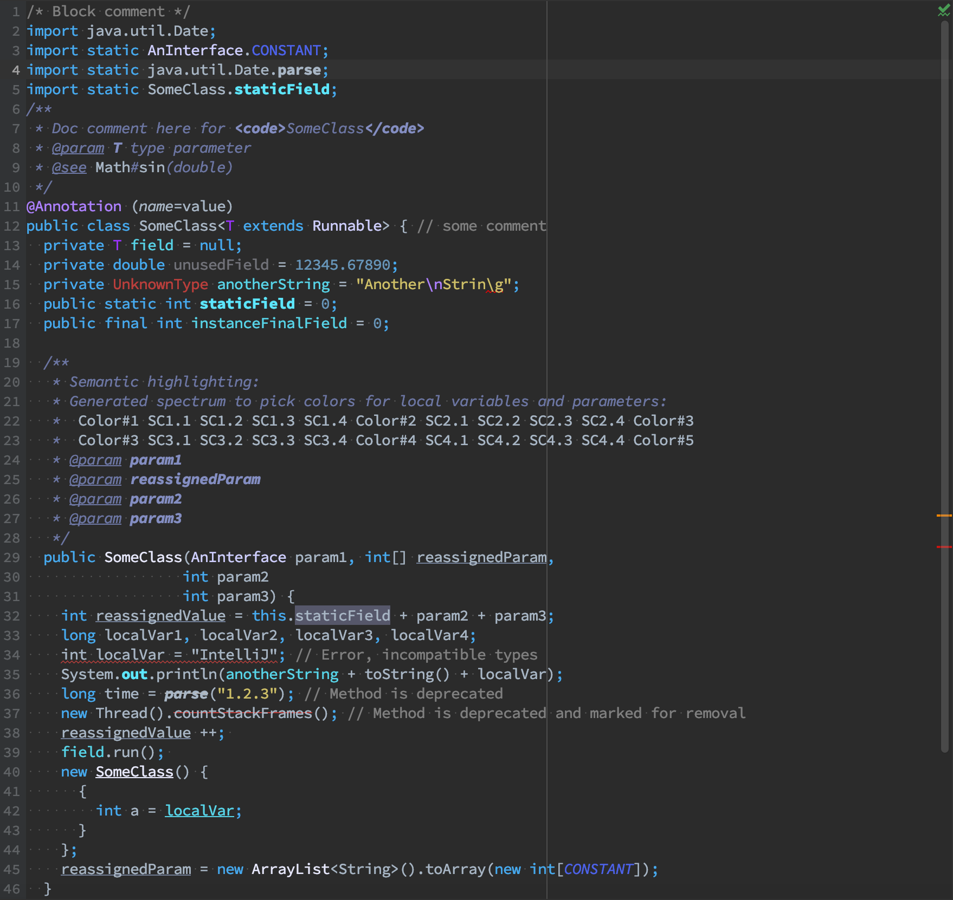Click the @Annotation text on line 11
The height and width of the screenshot is (900, 953).
[74, 207]
